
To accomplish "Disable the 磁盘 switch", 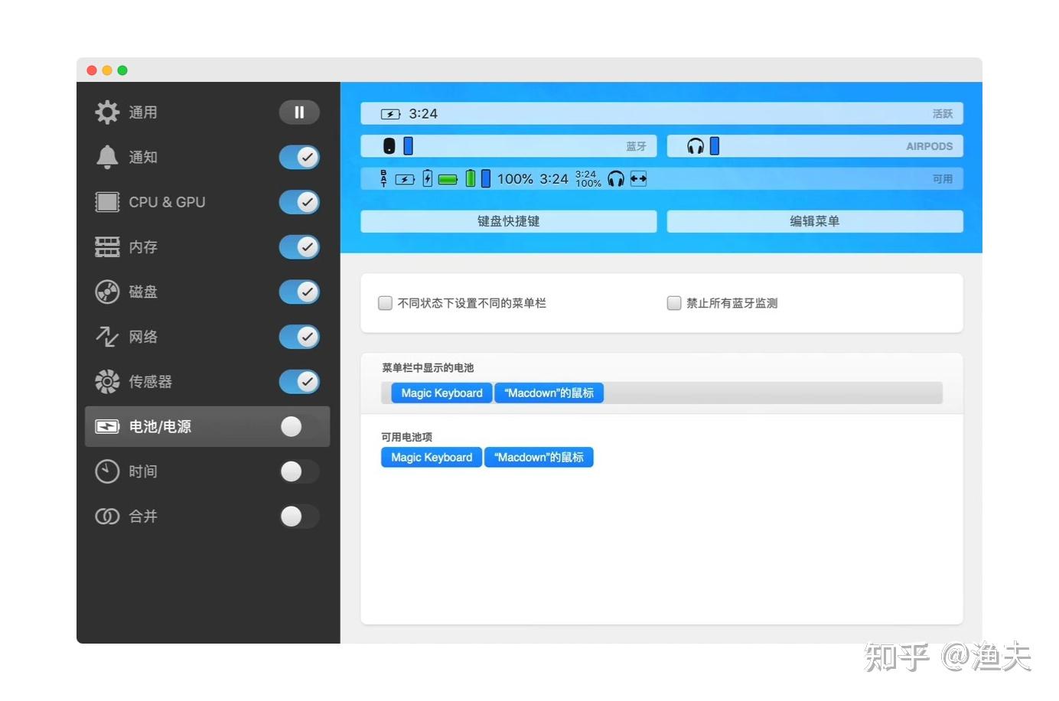I will (x=299, y=292).
